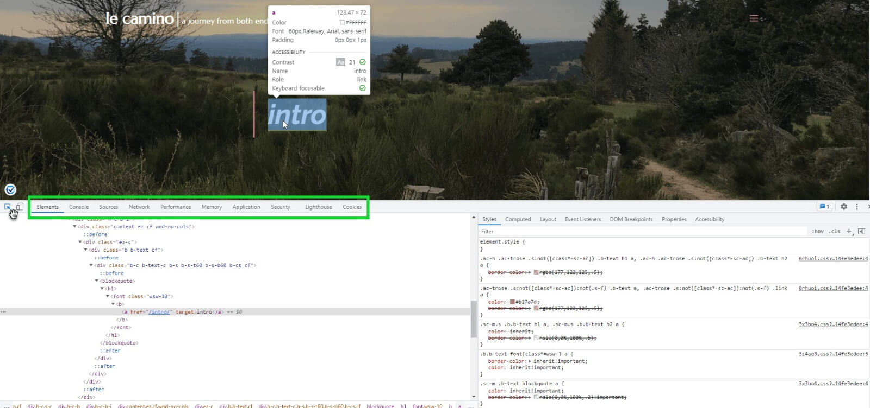The height and width of the screenshot is (408, 870).
Task: Open the Cookies tab
Action: (352, 207)
